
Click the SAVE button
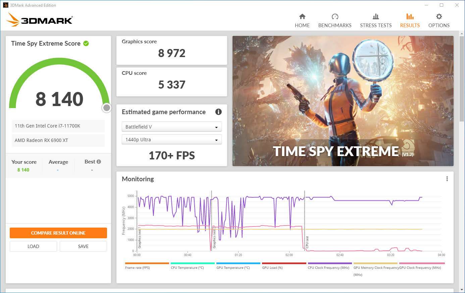[x=83, y=246]
